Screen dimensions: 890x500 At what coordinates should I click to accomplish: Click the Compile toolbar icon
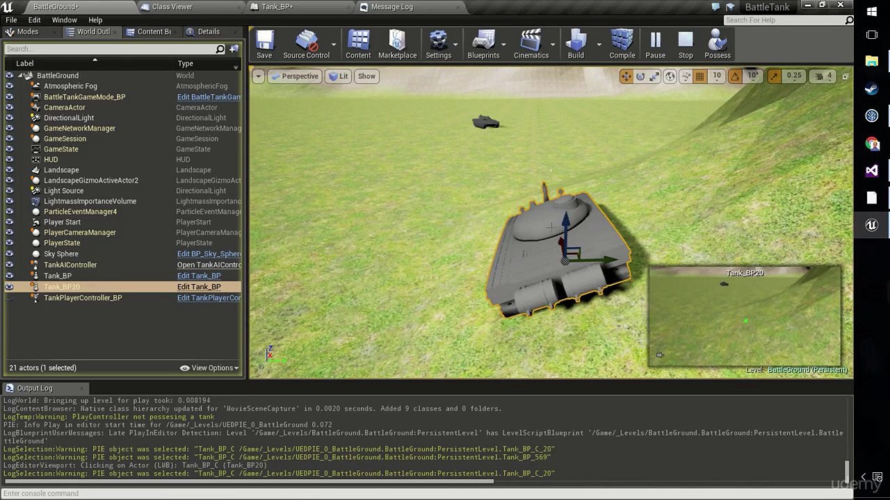(622, 45)
